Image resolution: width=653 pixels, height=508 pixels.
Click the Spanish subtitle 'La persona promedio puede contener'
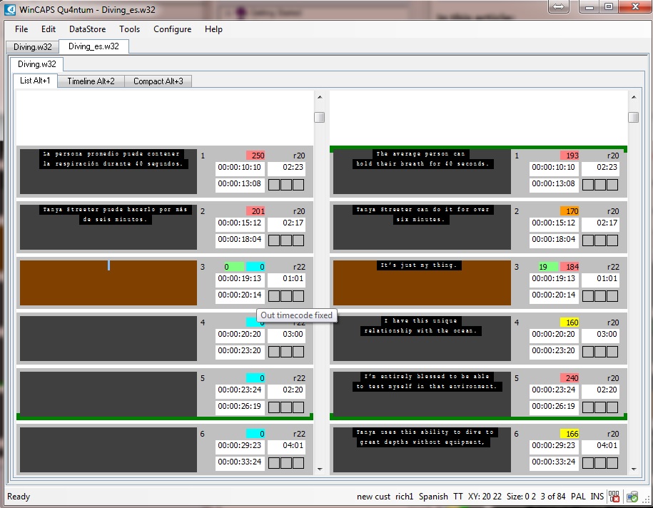click(x=108, y=171)
